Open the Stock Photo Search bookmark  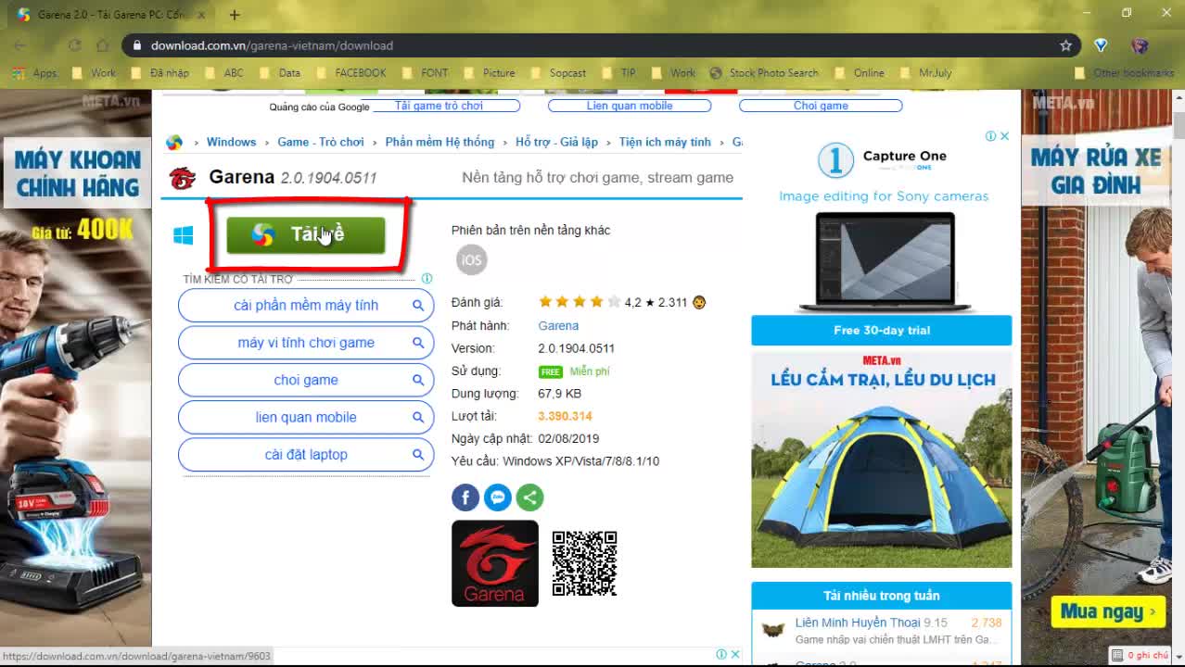click(765, 73)
